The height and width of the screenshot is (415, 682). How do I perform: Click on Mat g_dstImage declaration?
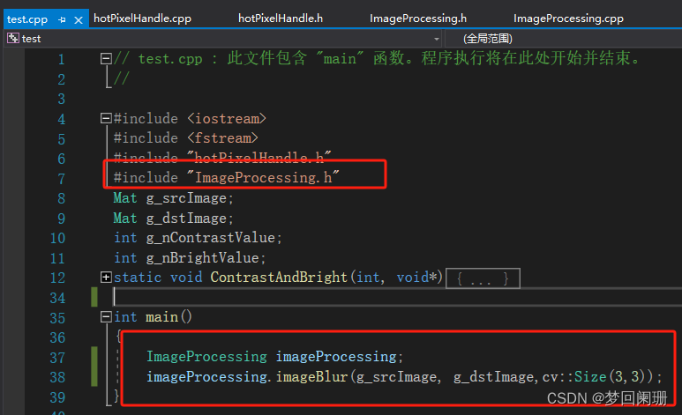pyautogui.click(x=174, y=219)
